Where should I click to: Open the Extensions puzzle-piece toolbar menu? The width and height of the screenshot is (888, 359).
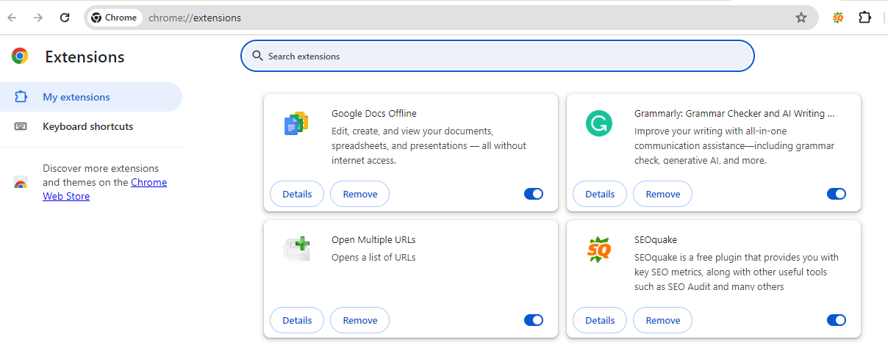(x=865, y=18)
